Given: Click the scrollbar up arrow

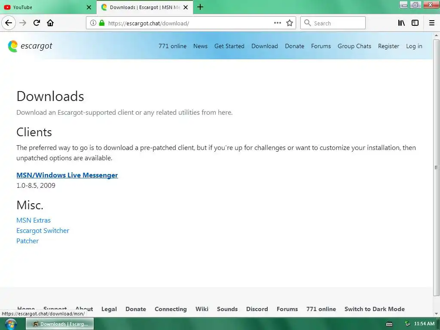Looking at the screenshot, I should 436,35.
